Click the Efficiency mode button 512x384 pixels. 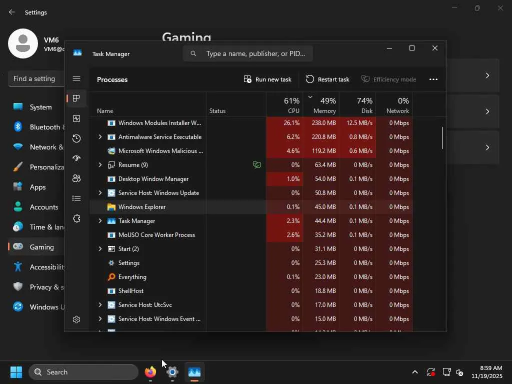pyautogui.click(x=388, y=79)
